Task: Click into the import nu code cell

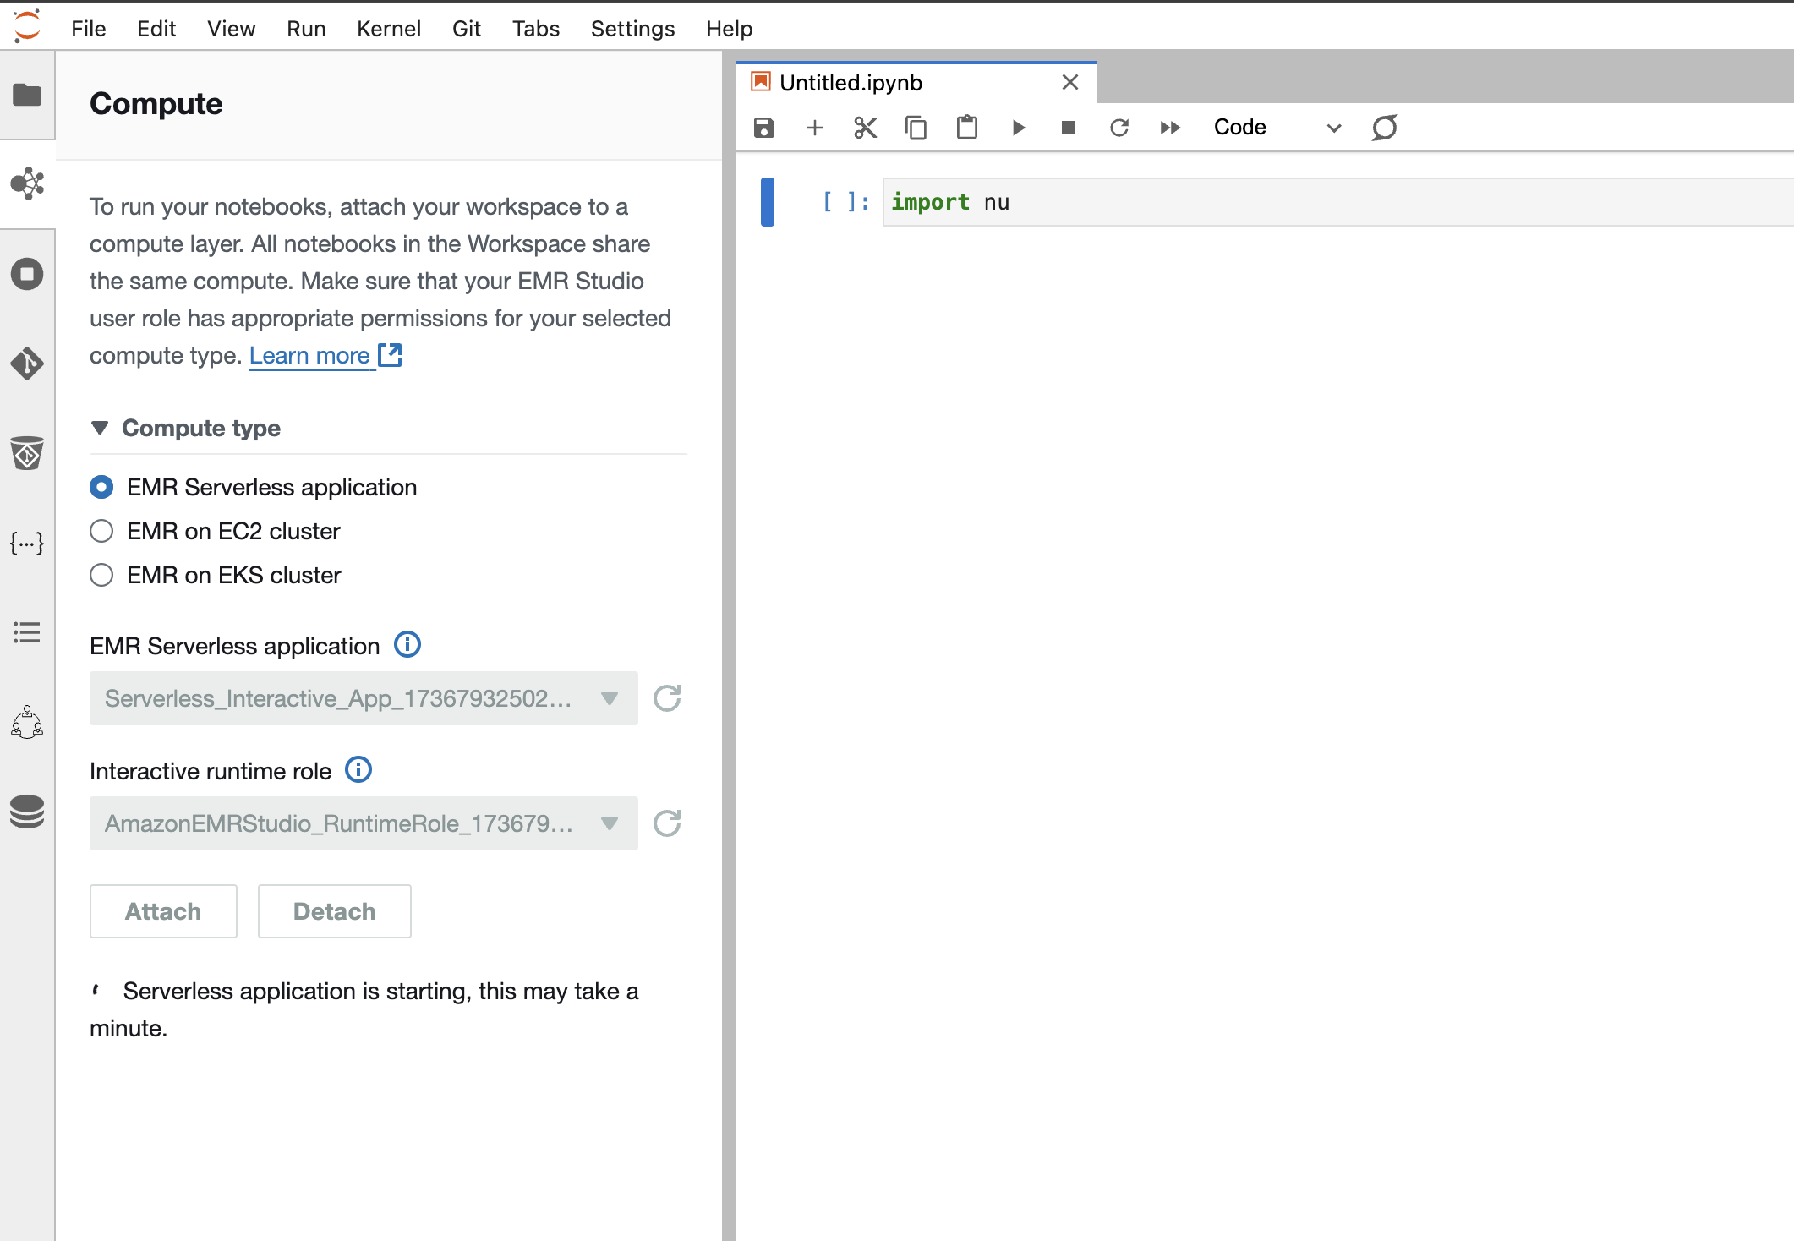Action: (x=1337, y=202)
